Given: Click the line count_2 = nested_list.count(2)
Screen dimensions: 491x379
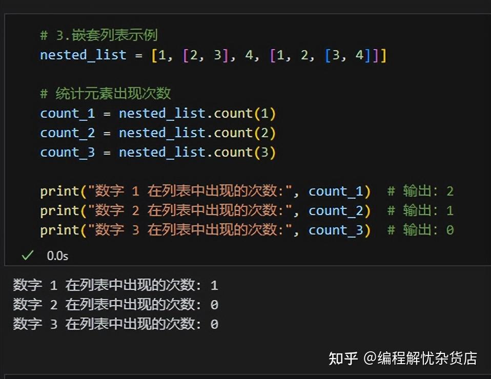Looking at the screenshot, I should (x=158, y=133).
